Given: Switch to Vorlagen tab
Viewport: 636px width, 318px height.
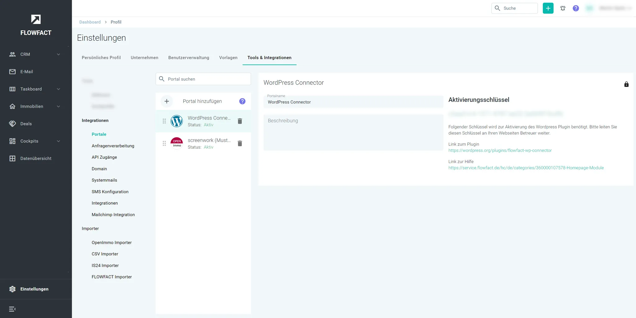Looking at the screenshot, I should click(x=228, y=58).
